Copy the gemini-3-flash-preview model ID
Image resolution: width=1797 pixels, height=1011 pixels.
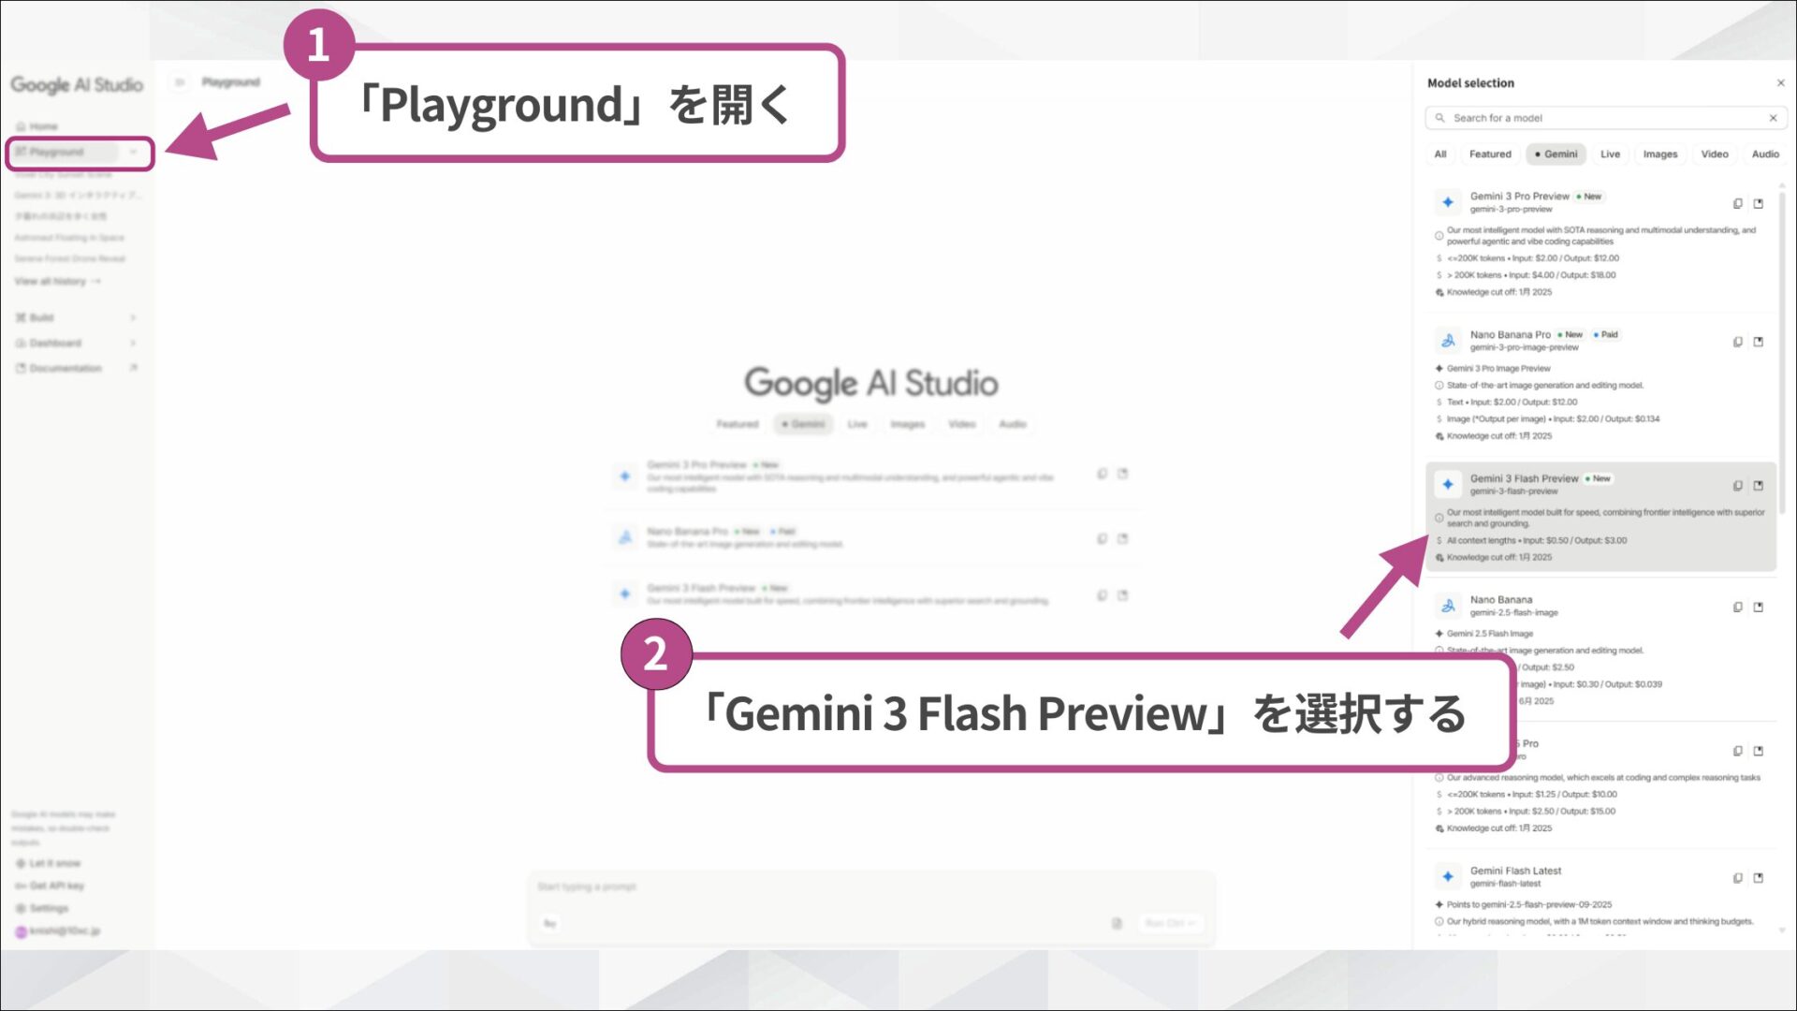point(1737,486)
